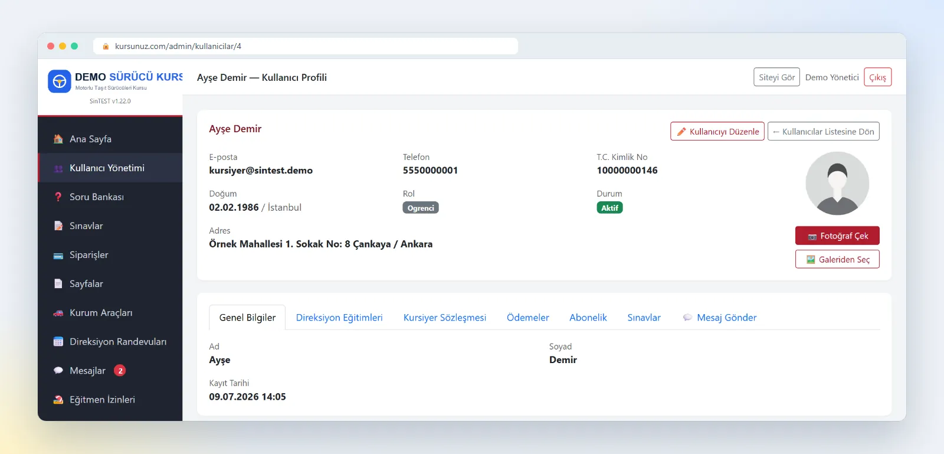944x454 pixels.
Task: Click the Ana Sayfa house icon
Action: coord(58,139)
